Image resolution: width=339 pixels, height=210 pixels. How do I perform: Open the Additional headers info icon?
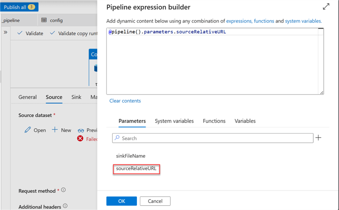pyautogui.click(x=65, y=206)
